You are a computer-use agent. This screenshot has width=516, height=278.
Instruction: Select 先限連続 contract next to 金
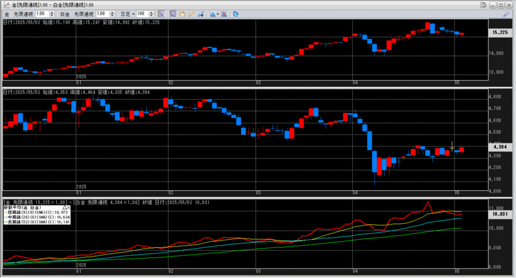point(23,14)
